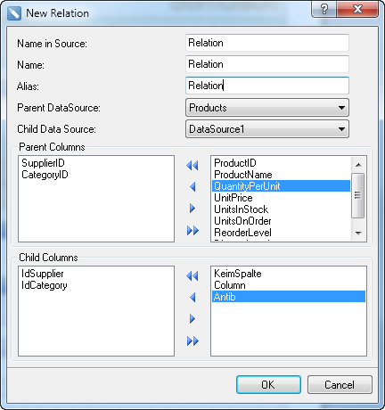Select IdCategory in the child columns list
Viewport: 385px width, 410px height.
45,285
